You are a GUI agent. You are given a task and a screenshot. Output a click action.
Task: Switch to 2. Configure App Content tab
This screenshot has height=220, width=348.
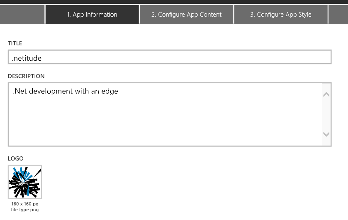(x=186, y=15)
